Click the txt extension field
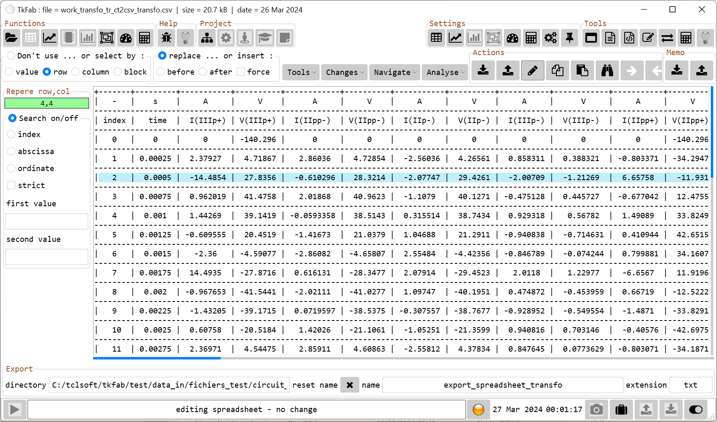This screenshot has height=422, width=717. pos(691,385)
